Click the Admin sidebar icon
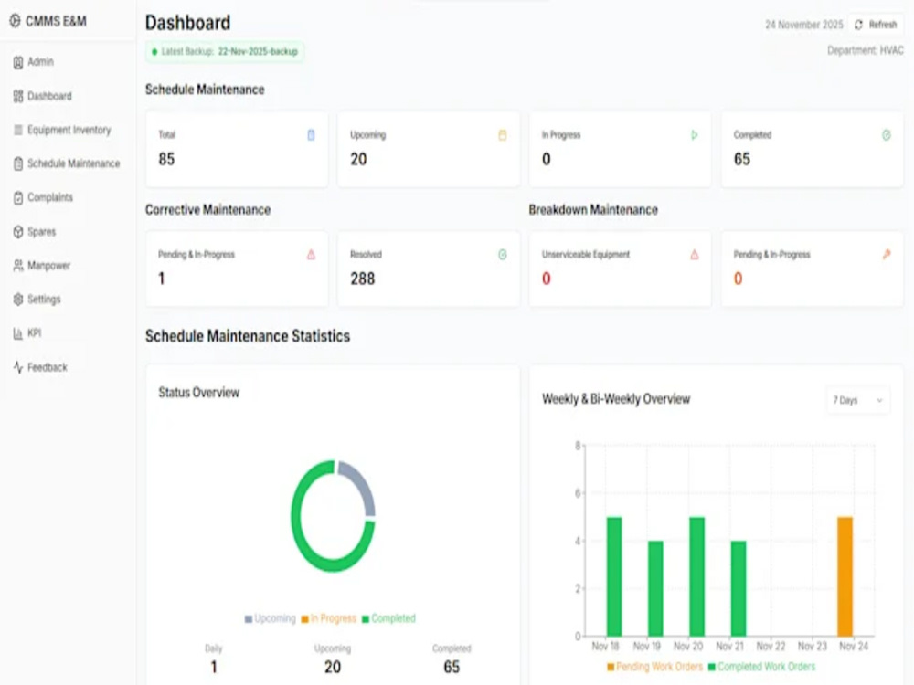 point(18,62)
